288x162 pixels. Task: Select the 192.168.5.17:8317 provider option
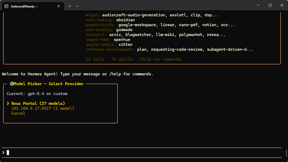tap(43, 108)
